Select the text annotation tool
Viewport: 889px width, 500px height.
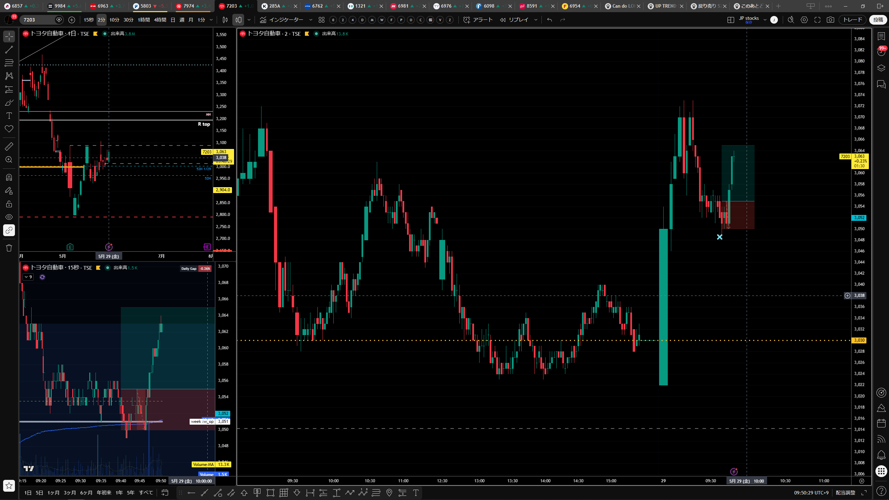(9, 116)
